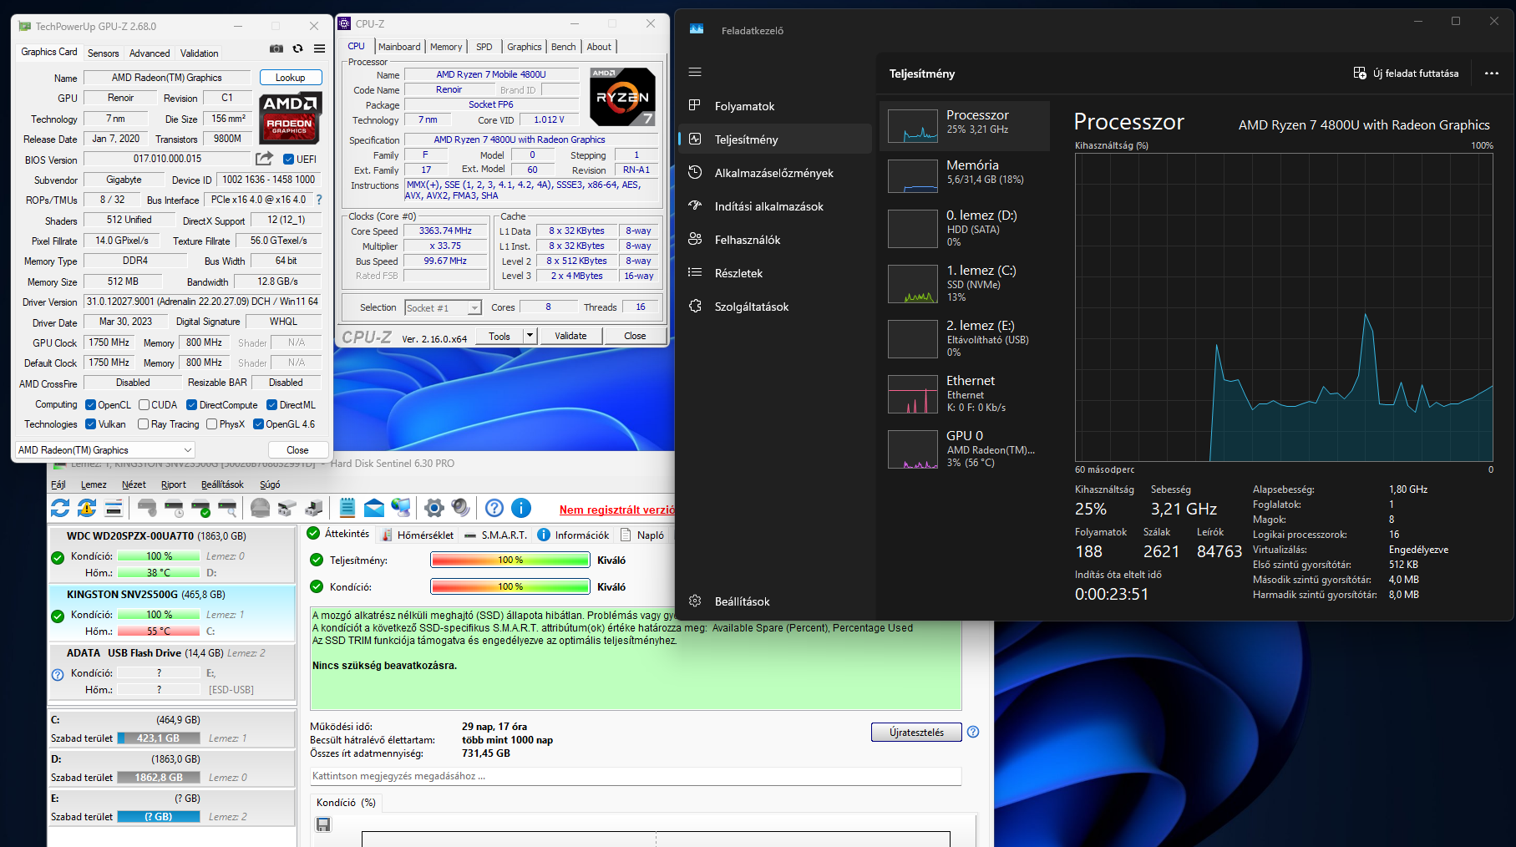Open the Tools dropdown arrow in CPU-Z
1516x847 pixels.
[529, 336]
